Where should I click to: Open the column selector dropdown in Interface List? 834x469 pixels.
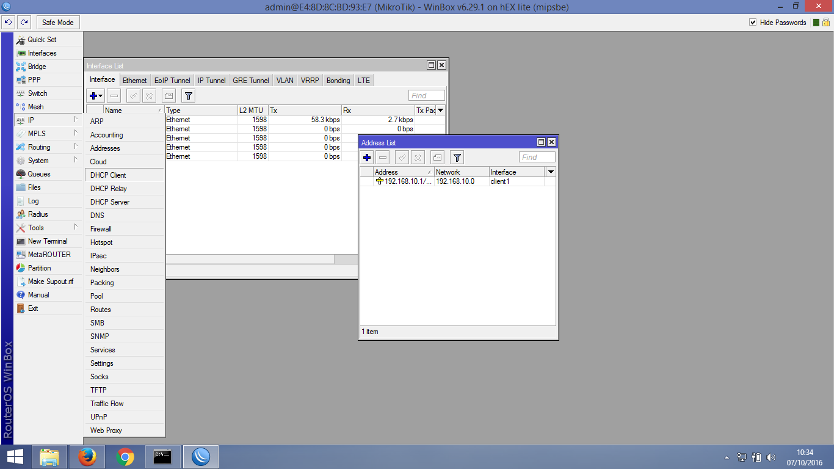coord(441,111)
